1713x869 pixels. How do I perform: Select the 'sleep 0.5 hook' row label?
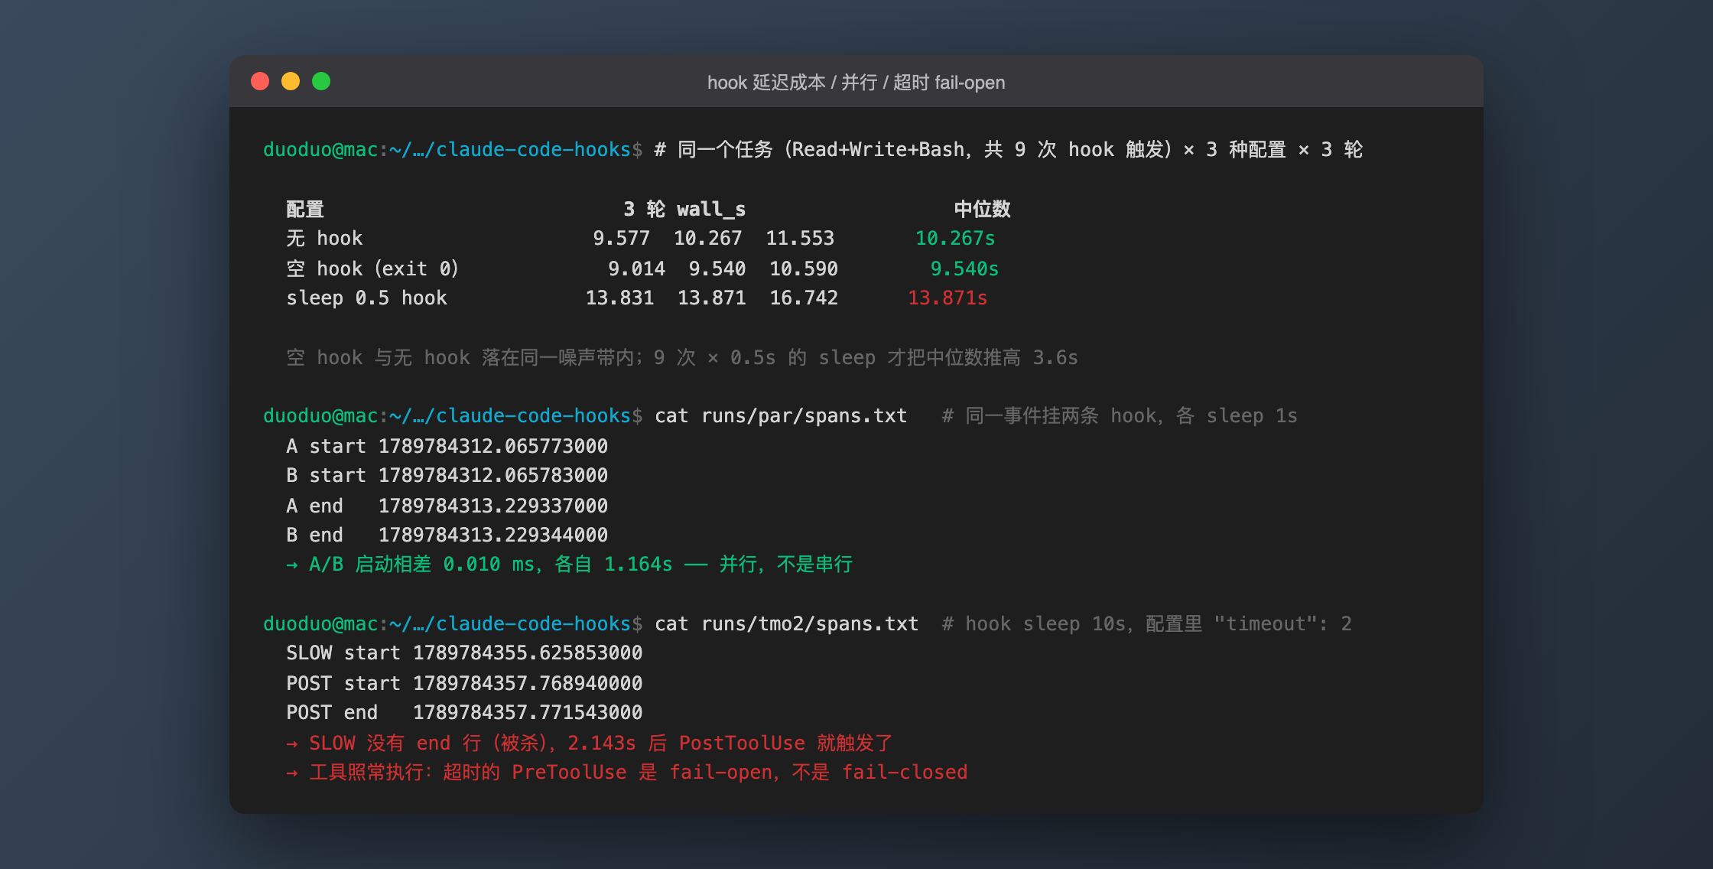(366, 298)
